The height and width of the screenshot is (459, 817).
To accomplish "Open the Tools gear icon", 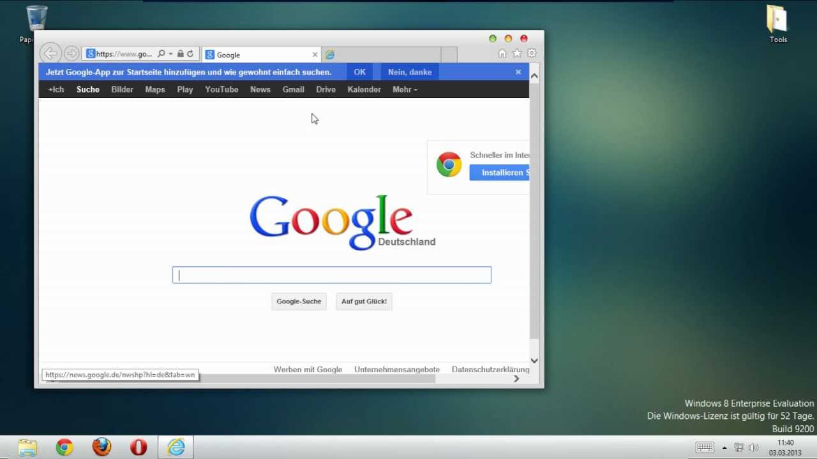I will click(x=532, y=54).
